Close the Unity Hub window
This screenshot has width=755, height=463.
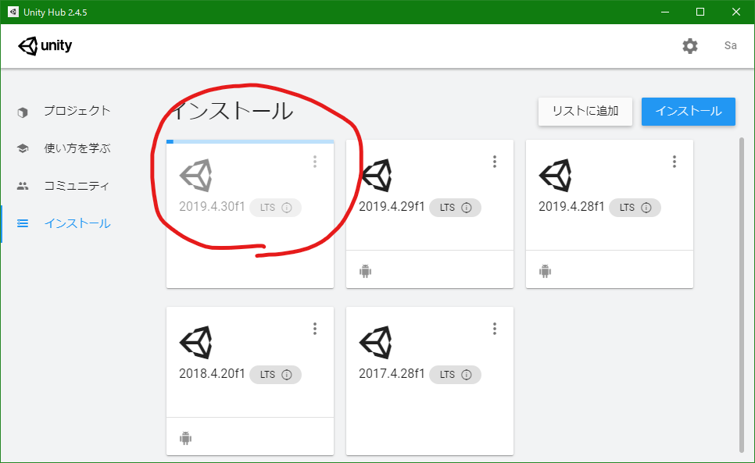pyautogui.click(x=736, y=12)
